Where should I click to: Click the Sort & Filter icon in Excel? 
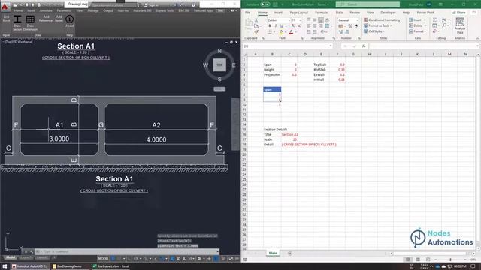pyautogui.click(x=444, y=20)
